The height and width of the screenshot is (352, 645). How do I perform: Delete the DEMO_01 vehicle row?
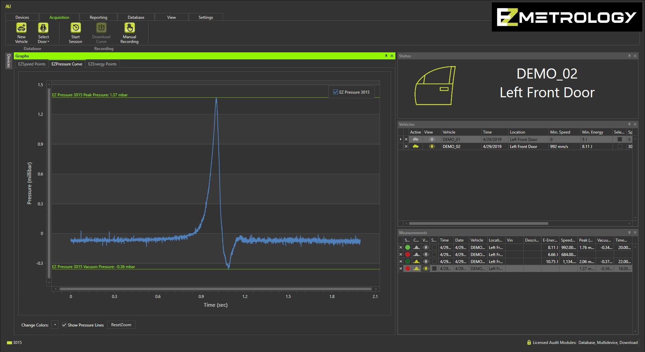[406, 139]
